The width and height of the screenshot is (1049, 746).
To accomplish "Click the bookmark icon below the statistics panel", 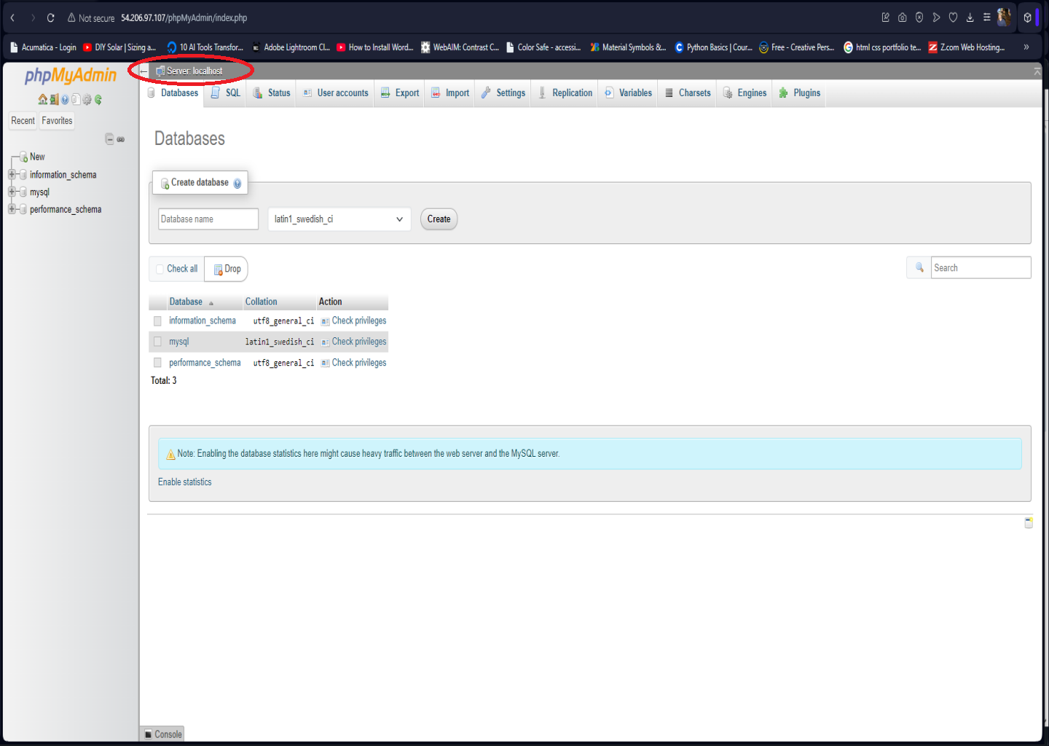I will click(1029, 522).
